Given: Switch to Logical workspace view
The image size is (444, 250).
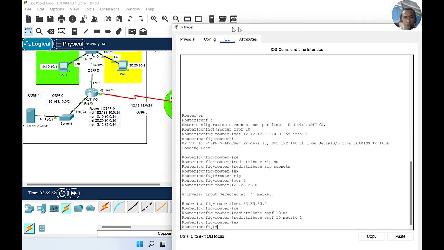Looking at the screenshot, I should 37,44.
